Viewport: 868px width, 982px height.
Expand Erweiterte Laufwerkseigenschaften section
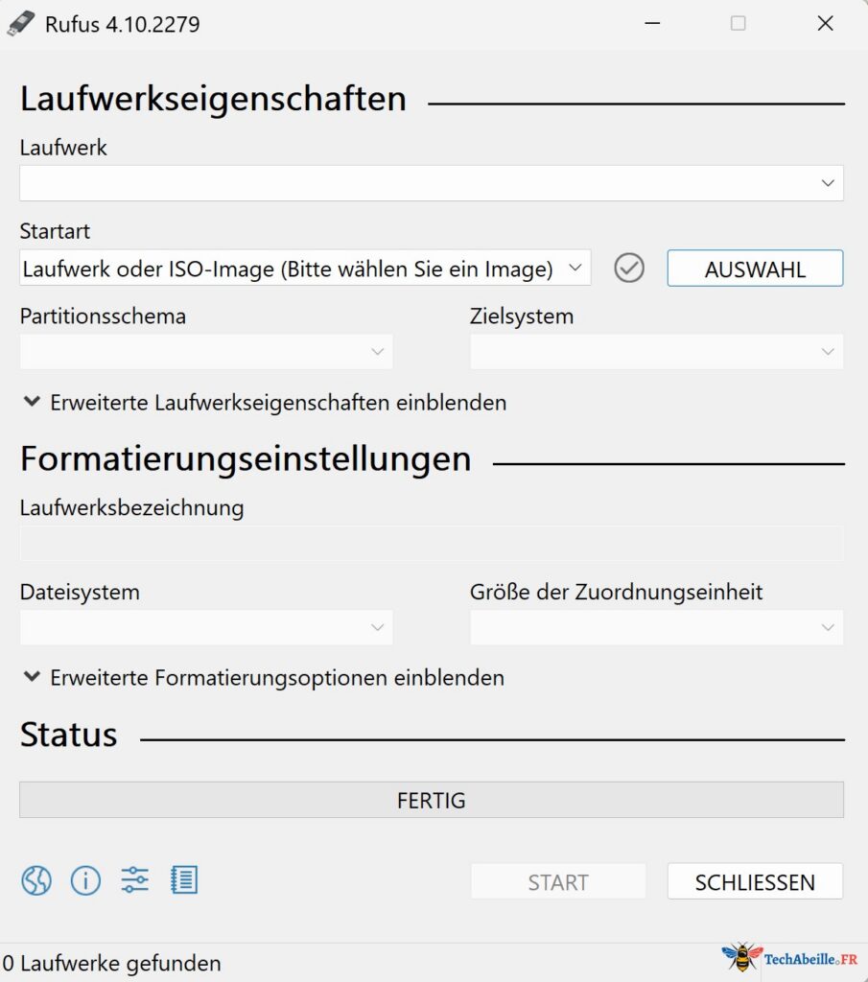[x=263, y=403]
